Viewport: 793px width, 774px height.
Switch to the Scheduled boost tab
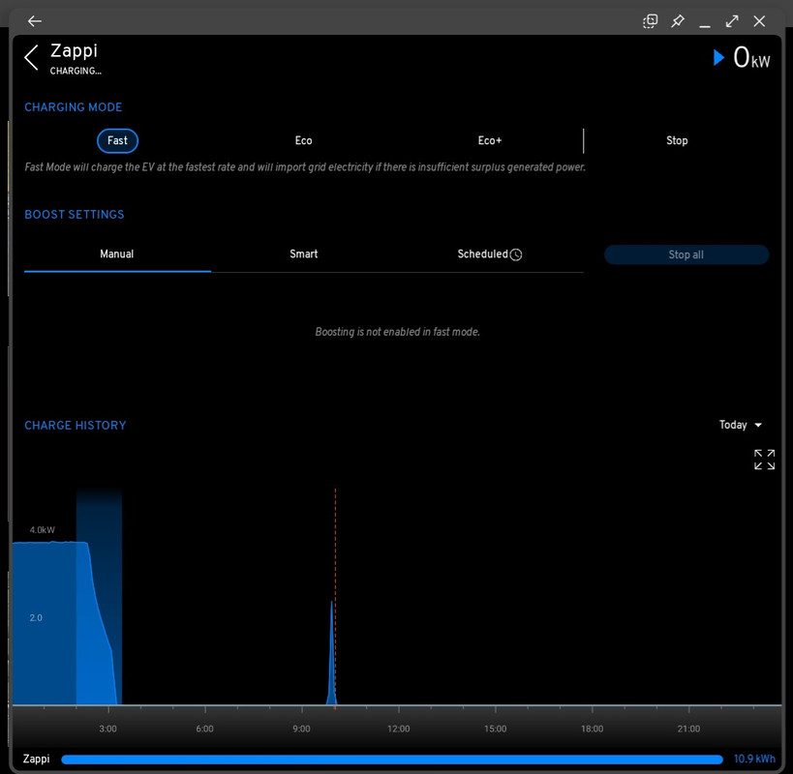coord(490,254)
